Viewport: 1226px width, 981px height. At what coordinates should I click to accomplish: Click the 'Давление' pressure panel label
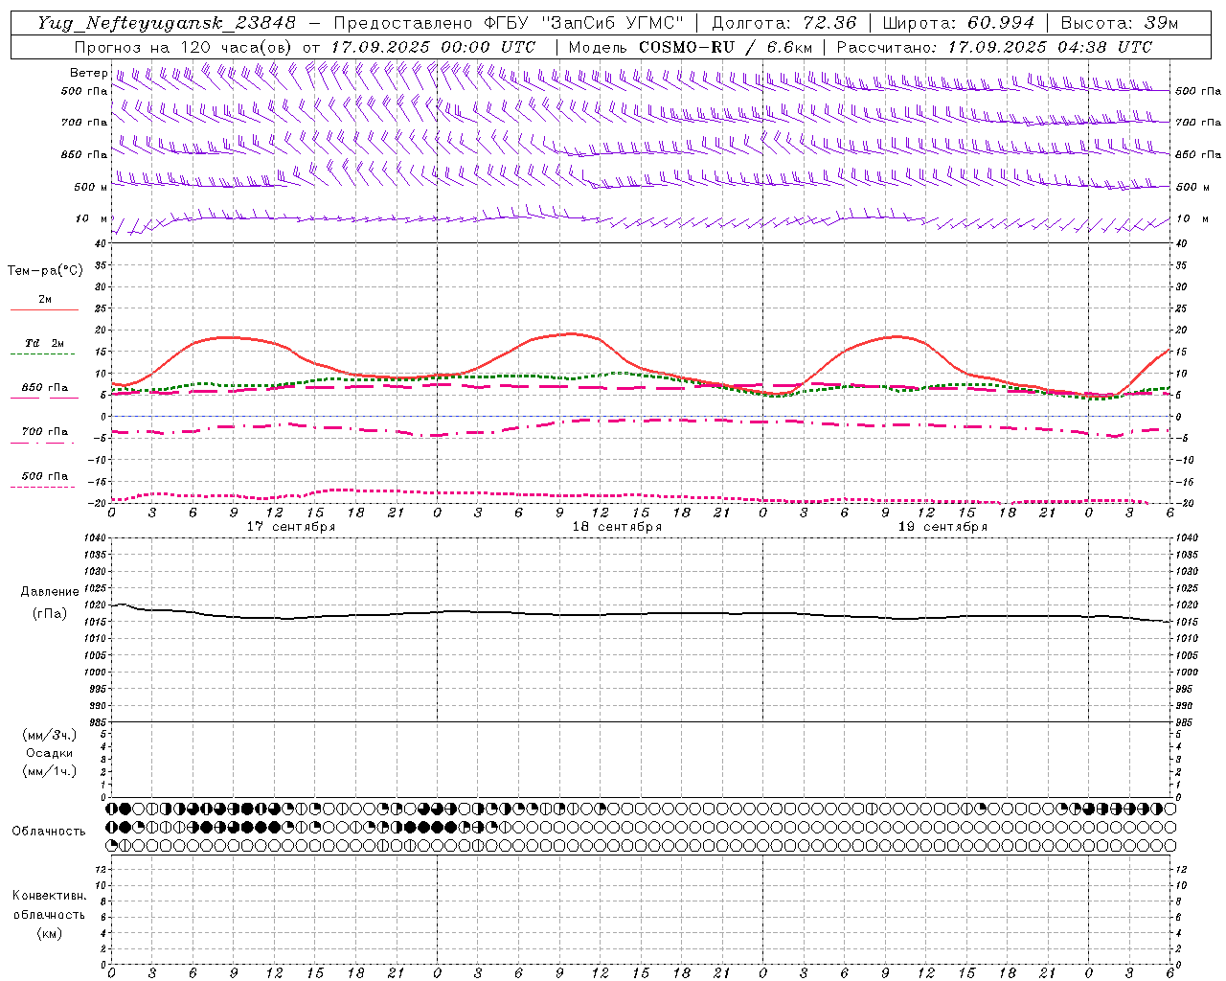(x=50, y=592)
